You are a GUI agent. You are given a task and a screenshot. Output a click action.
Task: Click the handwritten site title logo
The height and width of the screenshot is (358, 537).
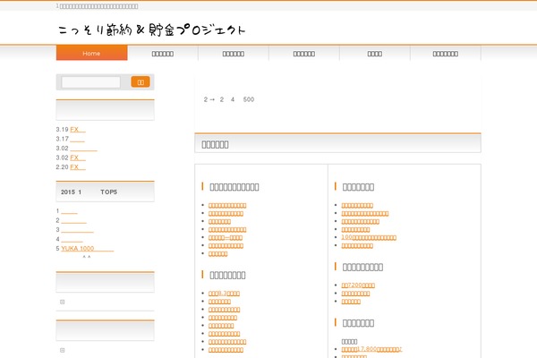click(x=152, y=30)
